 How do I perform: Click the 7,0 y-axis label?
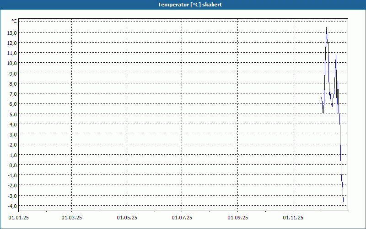pos(13,93)
